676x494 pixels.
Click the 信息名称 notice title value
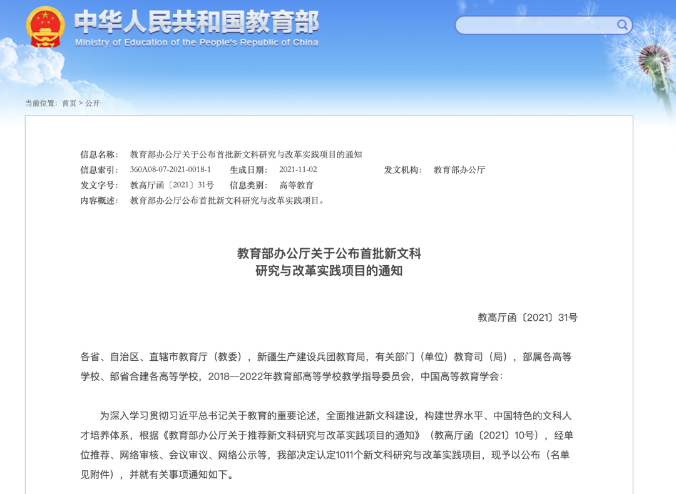click(246, 154)
